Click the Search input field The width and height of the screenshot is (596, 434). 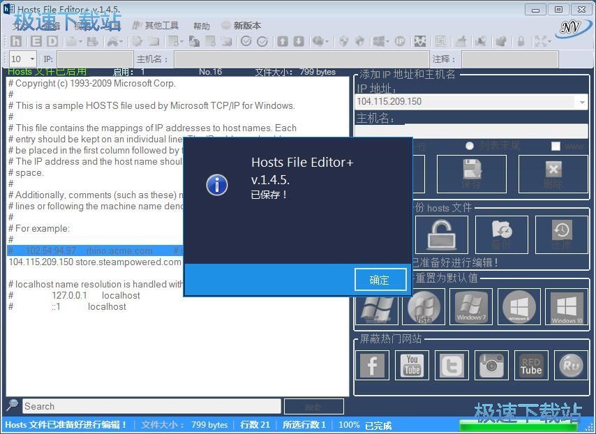[151, 406]
